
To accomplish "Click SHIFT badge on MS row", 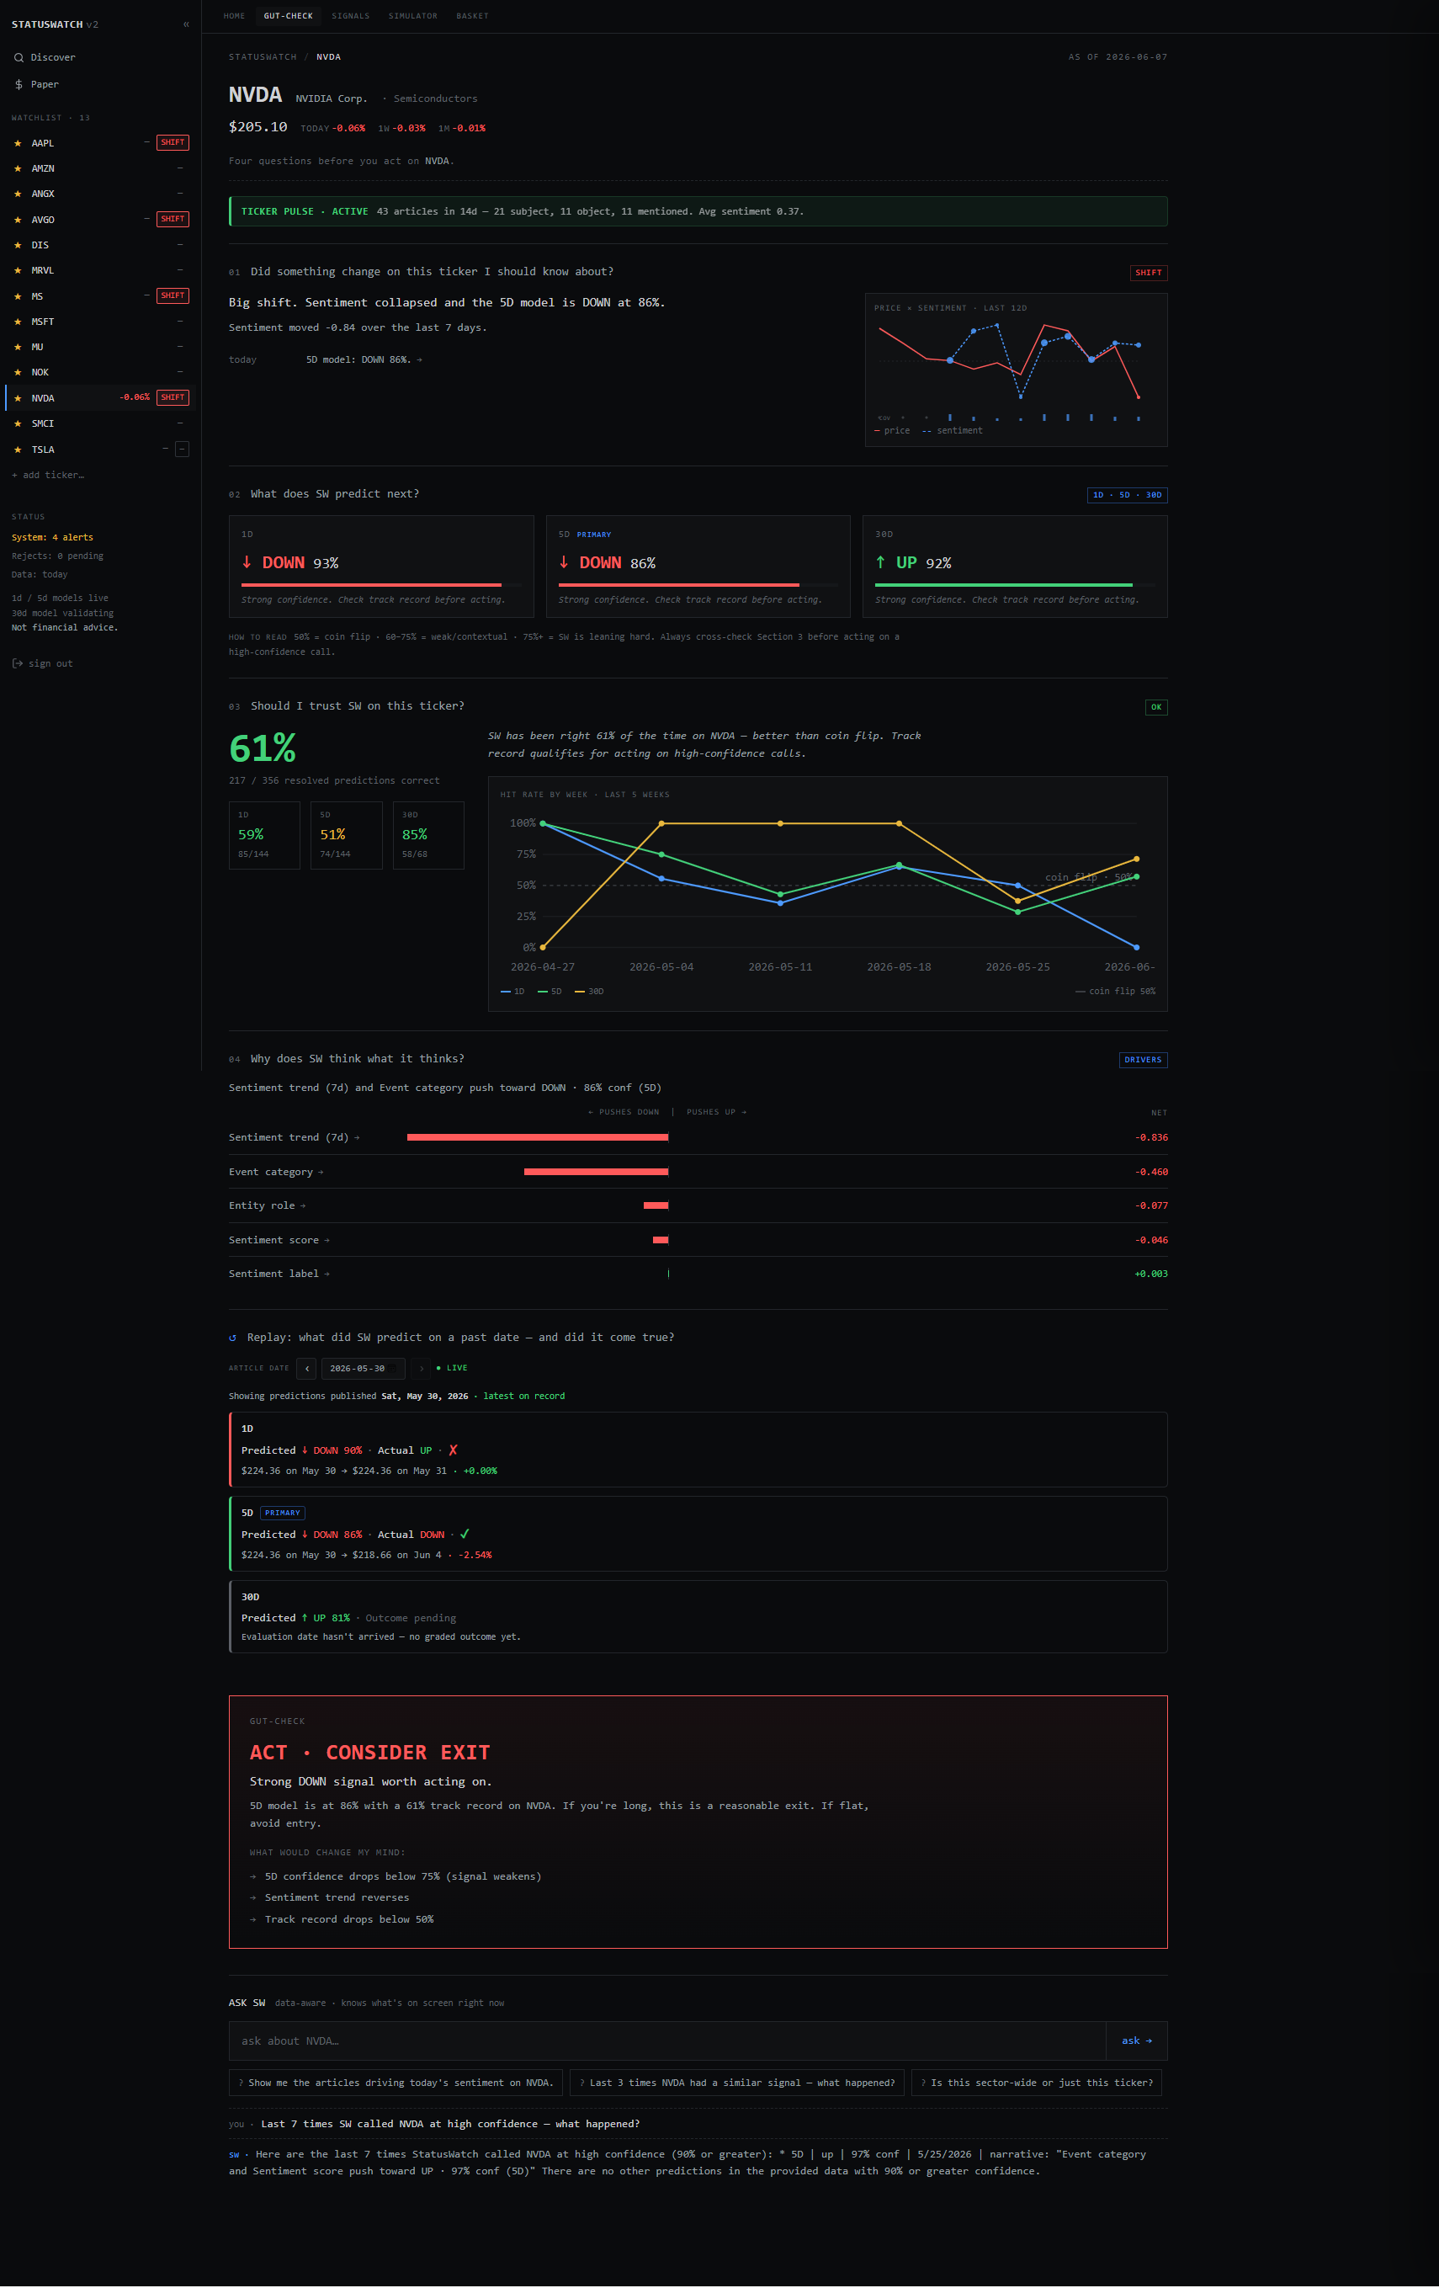I will 173,295.
